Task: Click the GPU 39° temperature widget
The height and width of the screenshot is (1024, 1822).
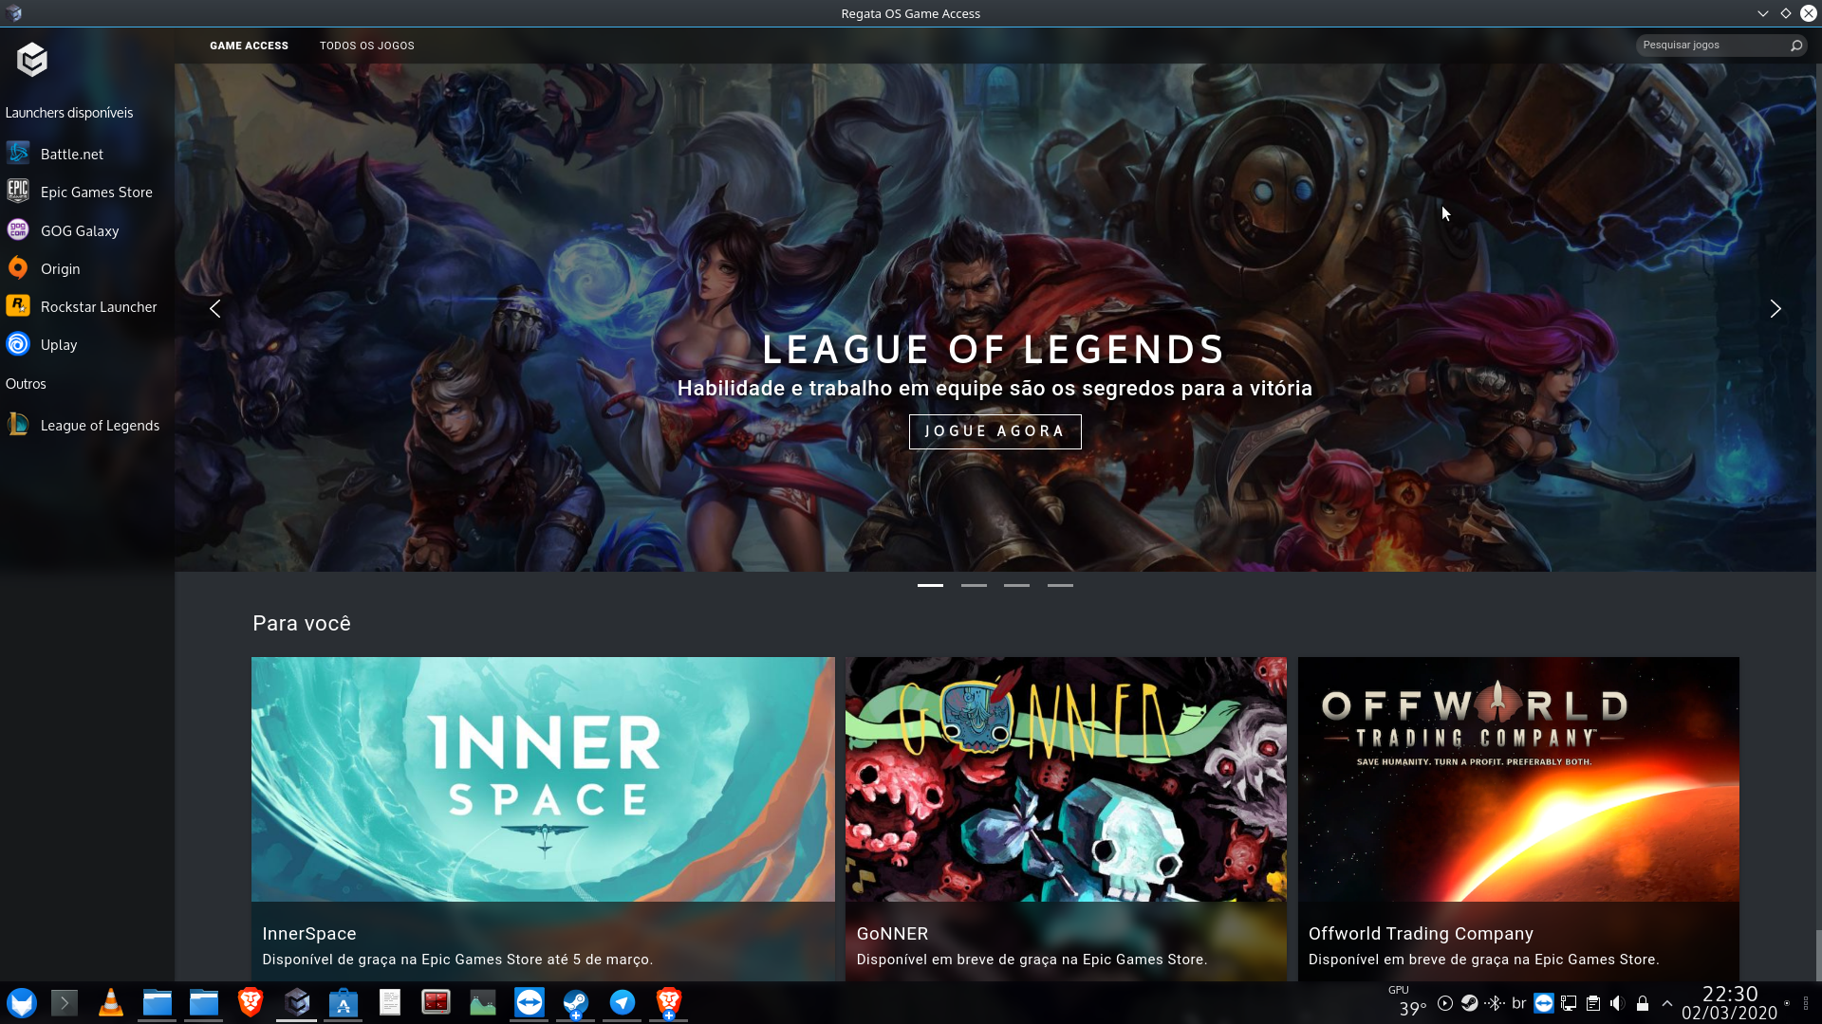Action: coord(1408,1002)
